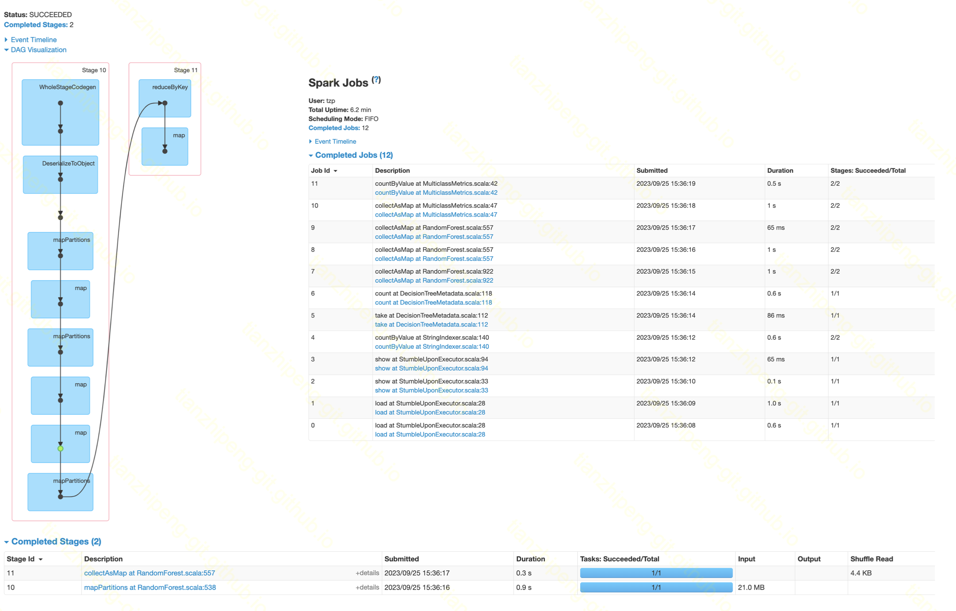
Task: Open the countByValue at MulticlassMetrics.scala:42 link
Action: pos(436,193)
